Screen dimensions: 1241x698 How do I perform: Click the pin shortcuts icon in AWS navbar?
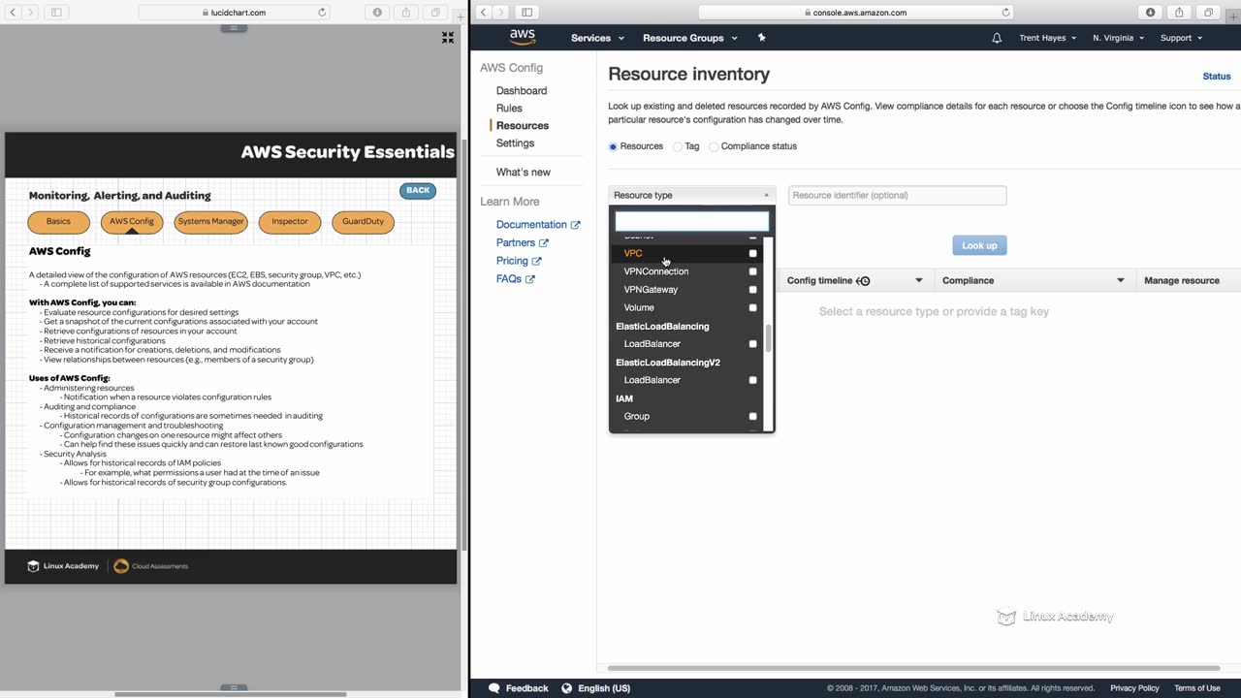coord(761,38)
